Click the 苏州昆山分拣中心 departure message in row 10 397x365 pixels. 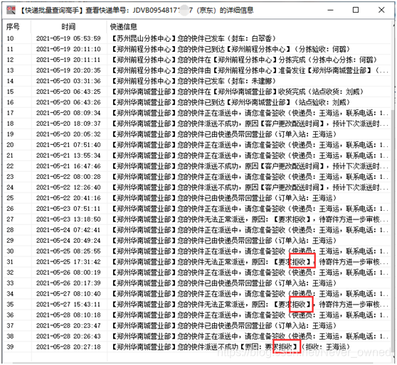[193, 38]
